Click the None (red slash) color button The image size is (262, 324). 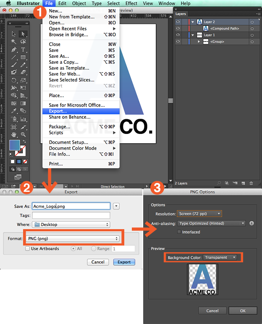(25, 162)
